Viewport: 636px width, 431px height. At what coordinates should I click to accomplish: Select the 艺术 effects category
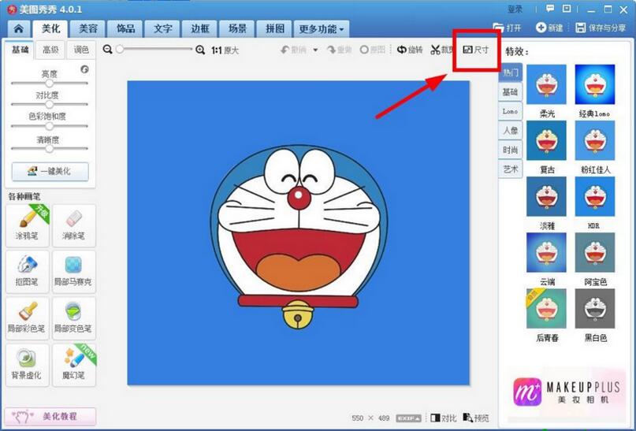point(510,169)
